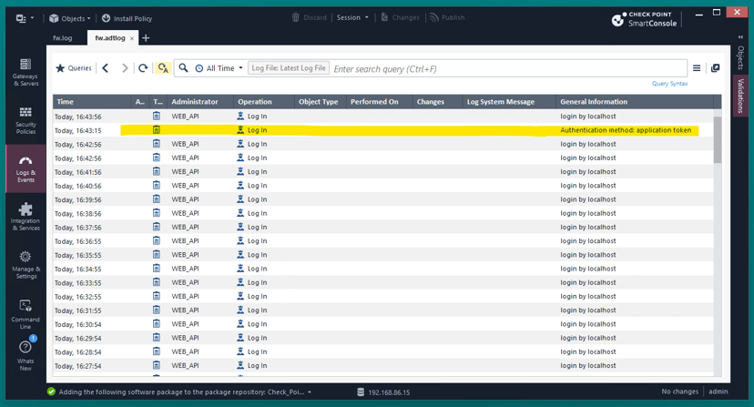
Task: Expand the Objects menu dropdown
Action: coord(70,18)
